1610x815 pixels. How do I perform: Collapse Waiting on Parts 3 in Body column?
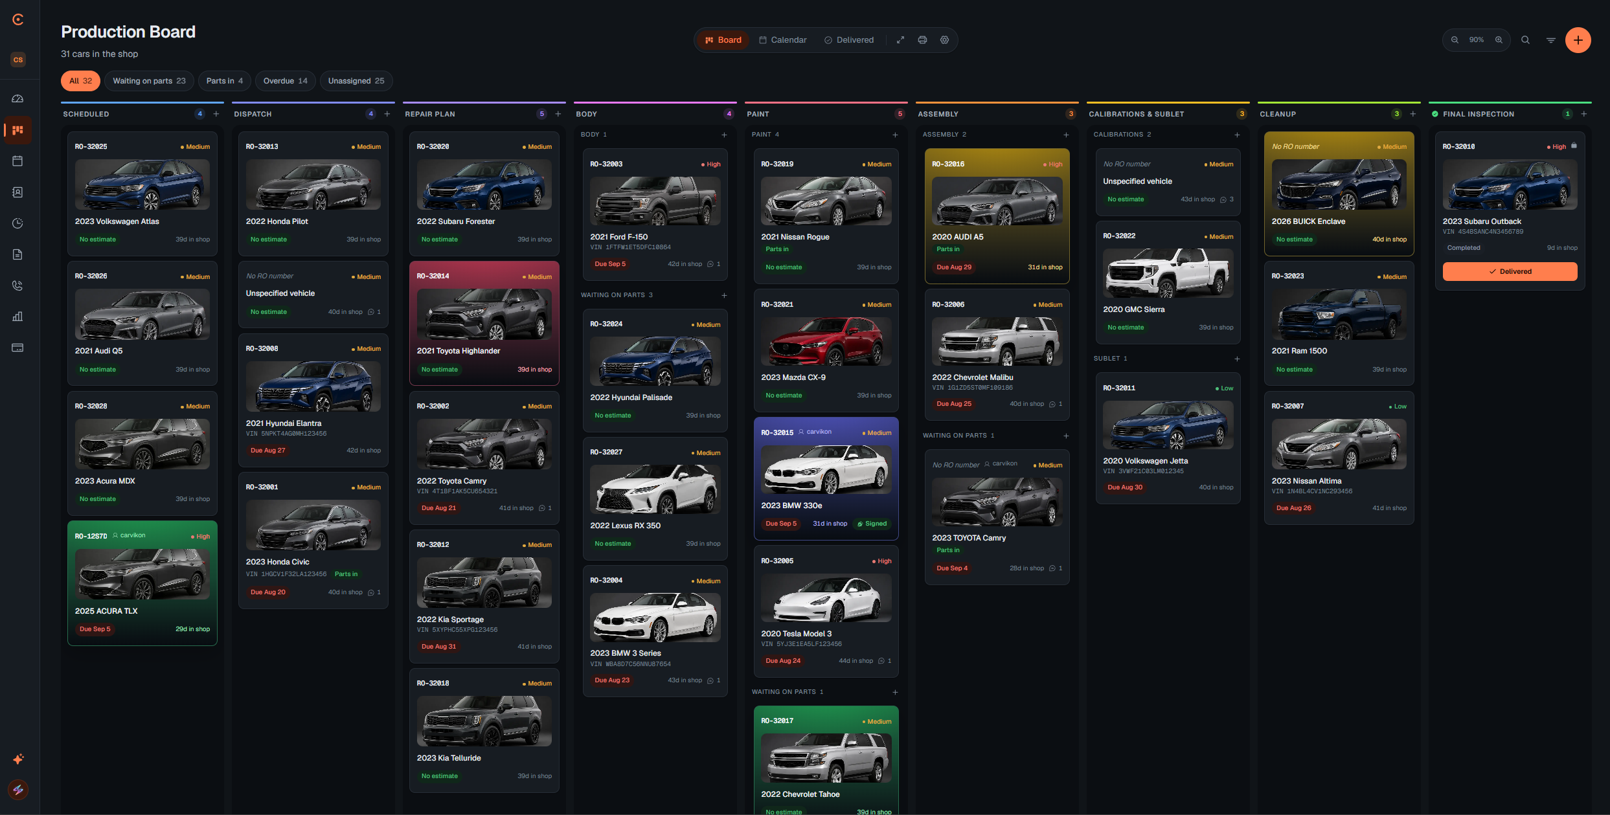coord(617,295)
